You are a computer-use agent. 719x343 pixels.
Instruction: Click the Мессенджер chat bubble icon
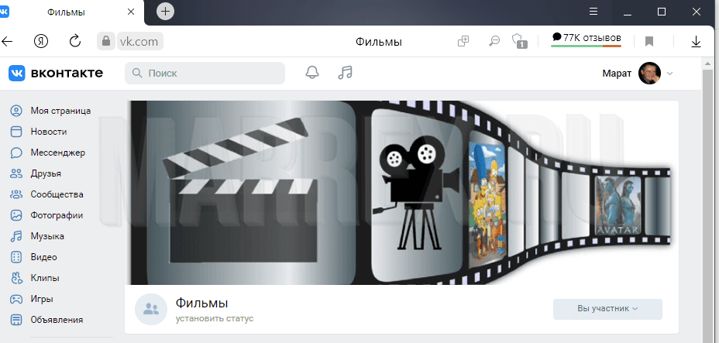(x=16, y=153)
